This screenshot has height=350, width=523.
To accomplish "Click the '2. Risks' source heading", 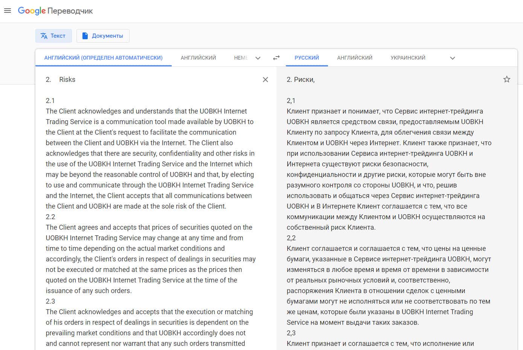I will (67, 80).
